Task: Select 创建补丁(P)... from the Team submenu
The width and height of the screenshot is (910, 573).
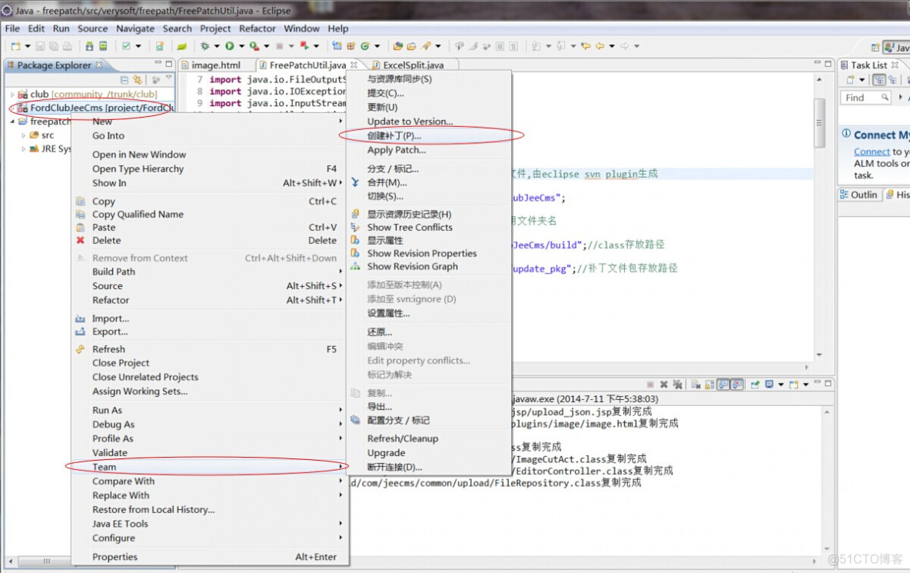Action: point(394,136)
